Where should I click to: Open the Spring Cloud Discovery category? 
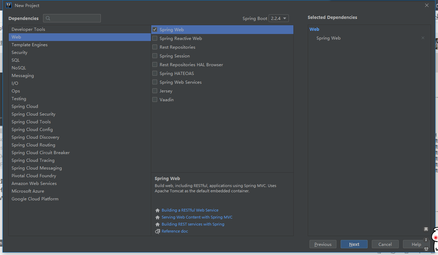pos(35,137)
